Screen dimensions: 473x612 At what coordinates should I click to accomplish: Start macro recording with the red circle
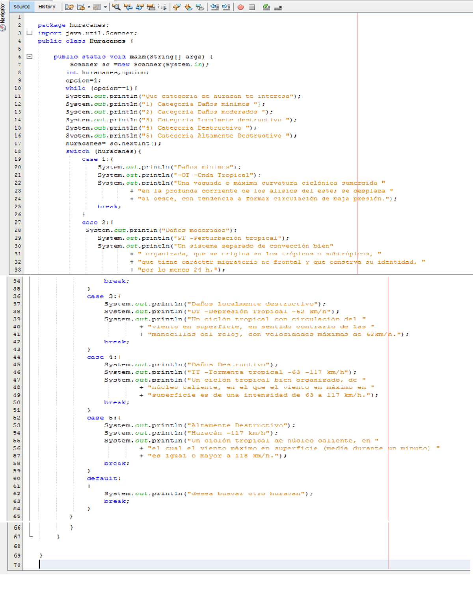(240, 7)
